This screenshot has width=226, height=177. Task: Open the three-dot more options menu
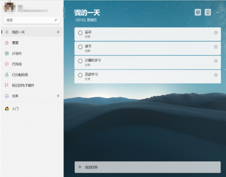click(x=217, y=12)
